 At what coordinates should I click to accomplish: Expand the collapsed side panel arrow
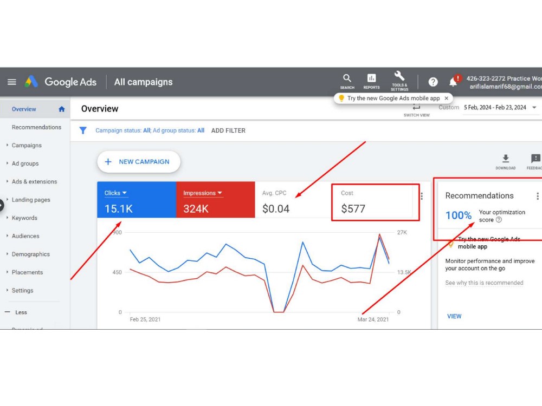click(1, 205)
